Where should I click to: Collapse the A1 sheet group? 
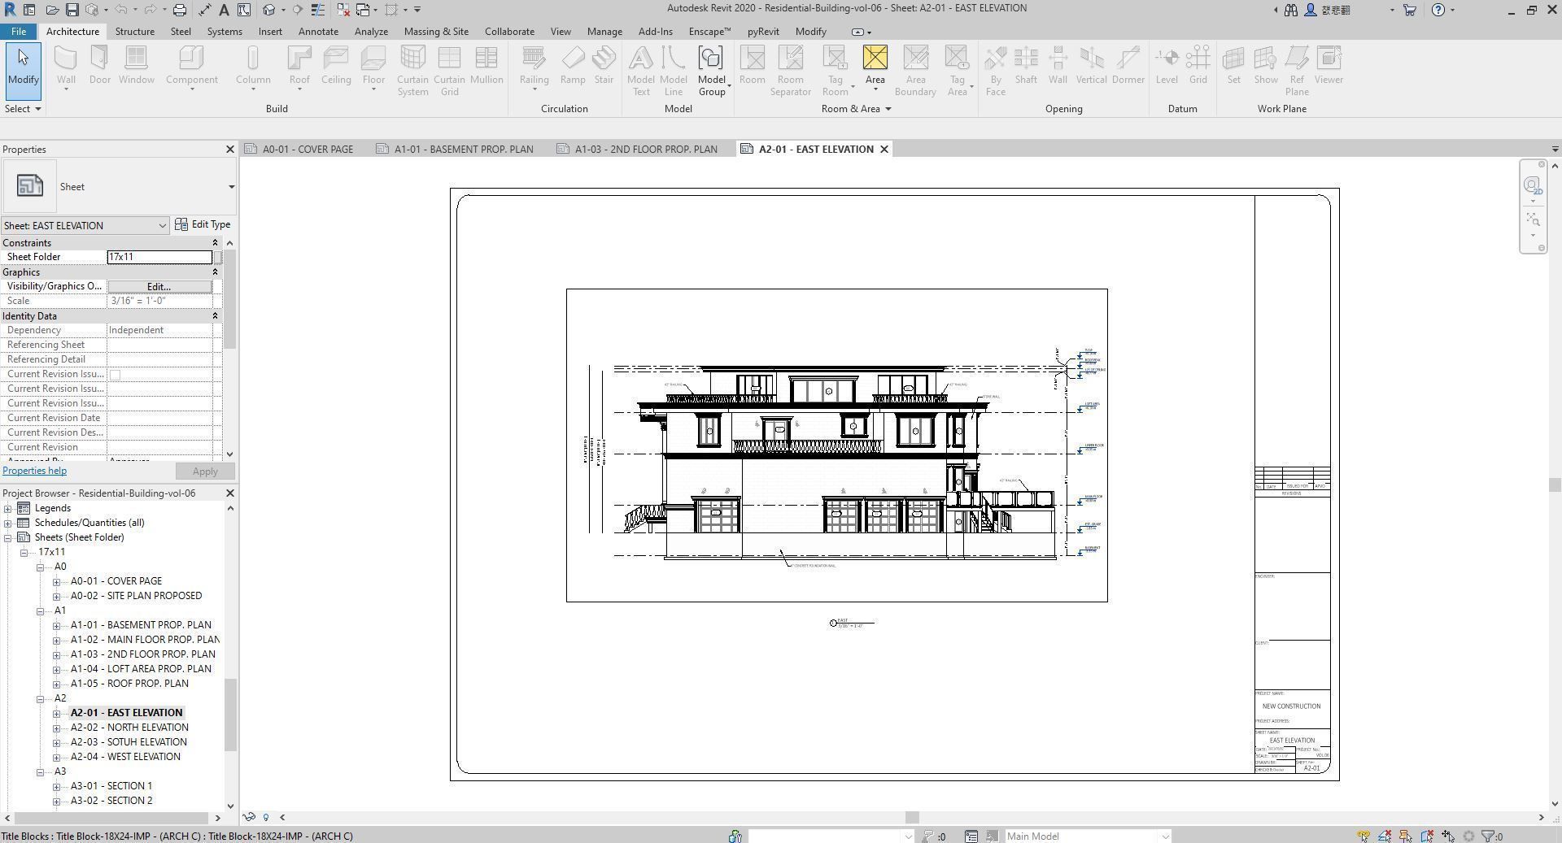(x=41, y=611)
